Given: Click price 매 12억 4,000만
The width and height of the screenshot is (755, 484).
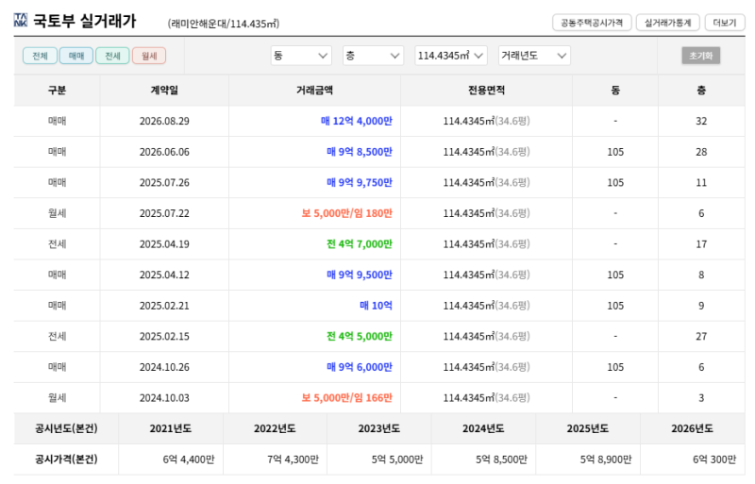Looking at the screenshot, I should [357, 121].
